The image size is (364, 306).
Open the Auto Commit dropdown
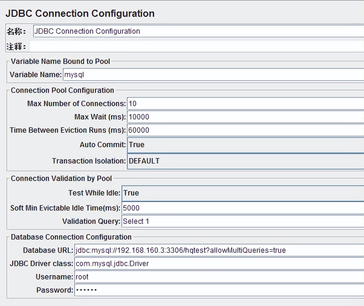(245, 145)
